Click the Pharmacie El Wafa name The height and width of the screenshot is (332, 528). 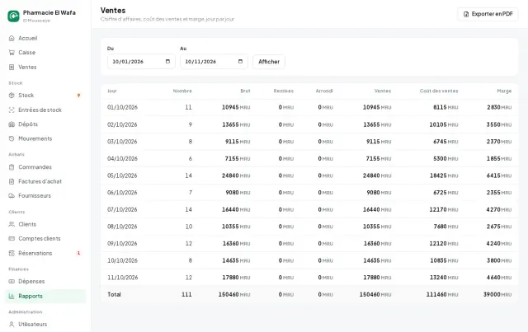coord(49,13)
